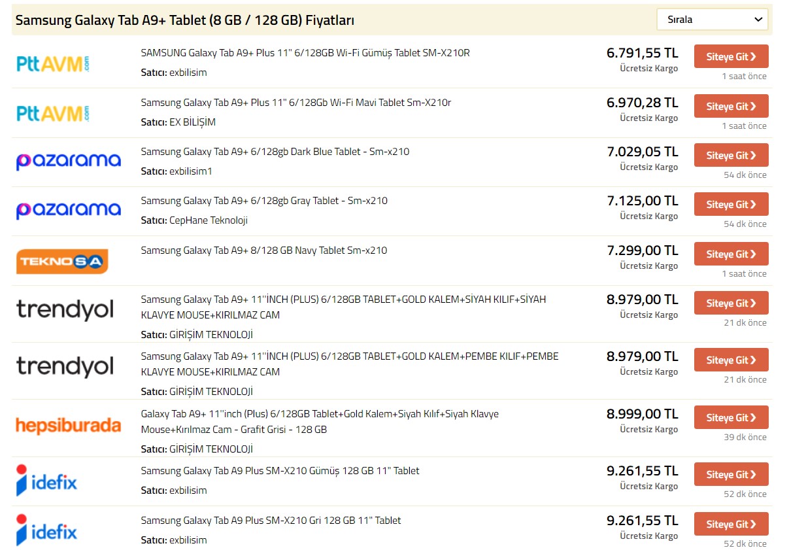This screenshot has height=550, width=789.
Task: Go to site for 7.125,00 TL offer
Action: pos(731,204)
